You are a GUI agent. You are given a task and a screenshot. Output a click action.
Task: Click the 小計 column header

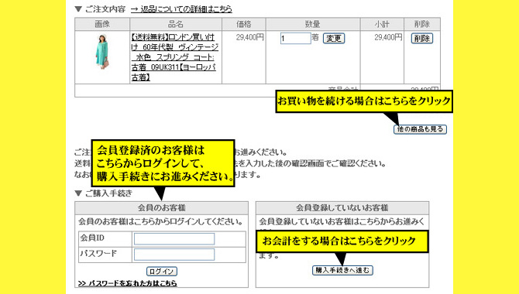382,24
